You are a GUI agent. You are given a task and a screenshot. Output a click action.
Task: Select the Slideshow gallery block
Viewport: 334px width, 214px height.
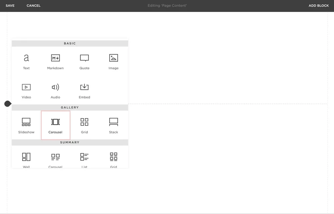point(26,125)
